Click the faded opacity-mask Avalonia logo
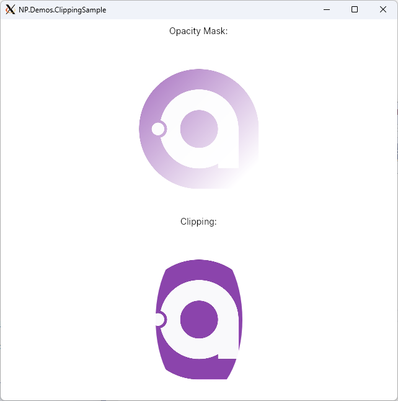 pyautogui.click(x=199, y=128)
